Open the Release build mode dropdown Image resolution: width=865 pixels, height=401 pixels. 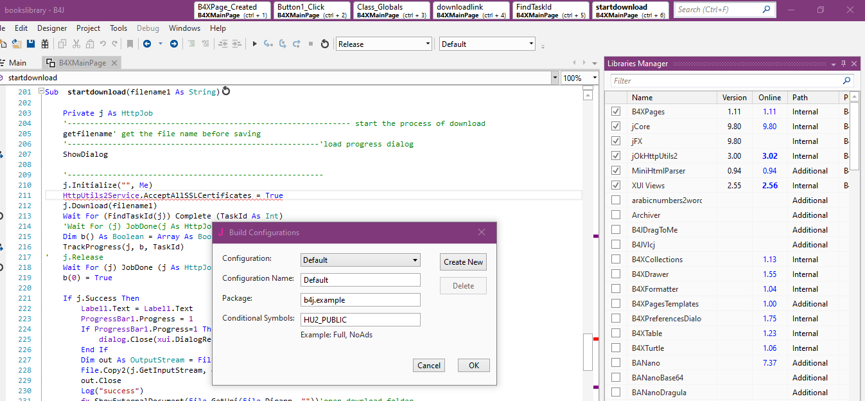coord(384,44)
